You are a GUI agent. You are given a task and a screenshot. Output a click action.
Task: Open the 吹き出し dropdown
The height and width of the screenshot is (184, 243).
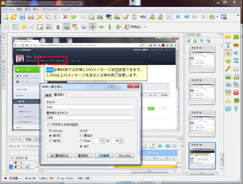[144, 27]
